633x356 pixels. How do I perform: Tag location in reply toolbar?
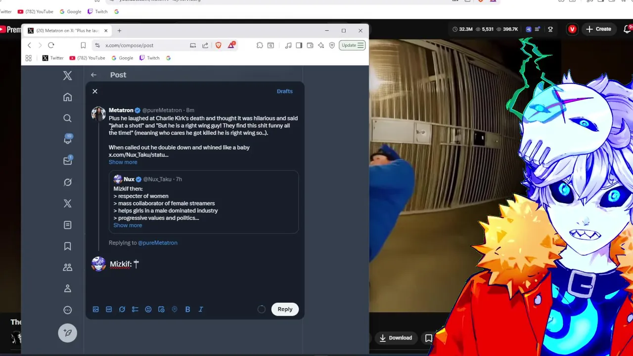click(x=174, y=309)
